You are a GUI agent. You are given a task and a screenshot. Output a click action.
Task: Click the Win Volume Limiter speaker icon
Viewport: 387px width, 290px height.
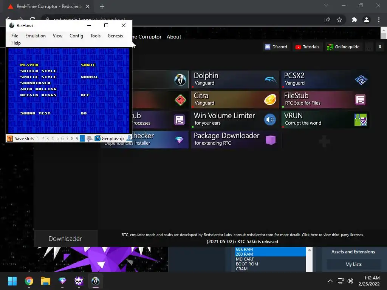[x=270, y=120]
